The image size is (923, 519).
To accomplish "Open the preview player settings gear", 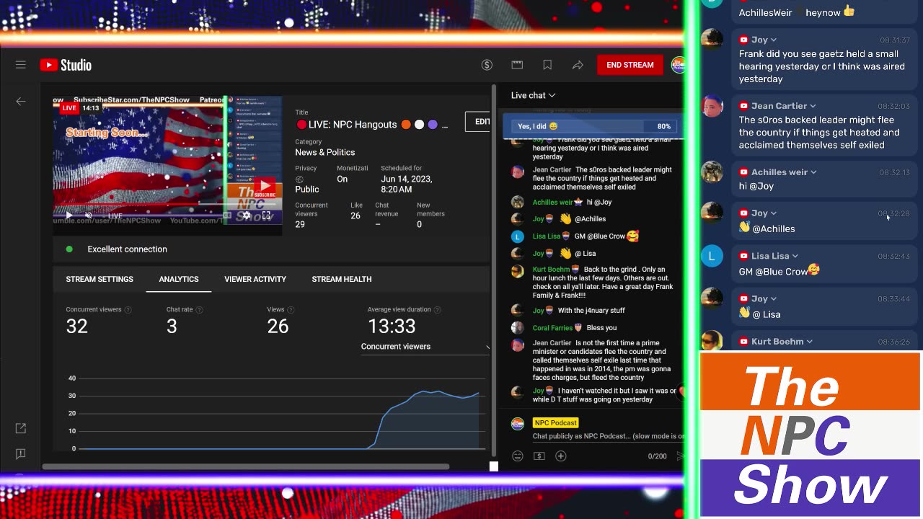I will point(247,215).
